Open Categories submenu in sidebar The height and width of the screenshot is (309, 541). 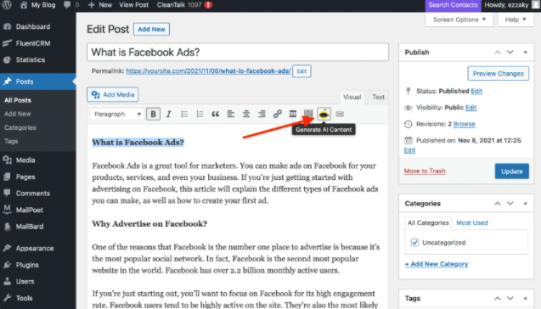point(20,127)
